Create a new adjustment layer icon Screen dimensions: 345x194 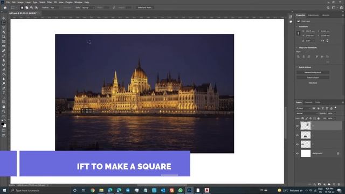[324, 184]
